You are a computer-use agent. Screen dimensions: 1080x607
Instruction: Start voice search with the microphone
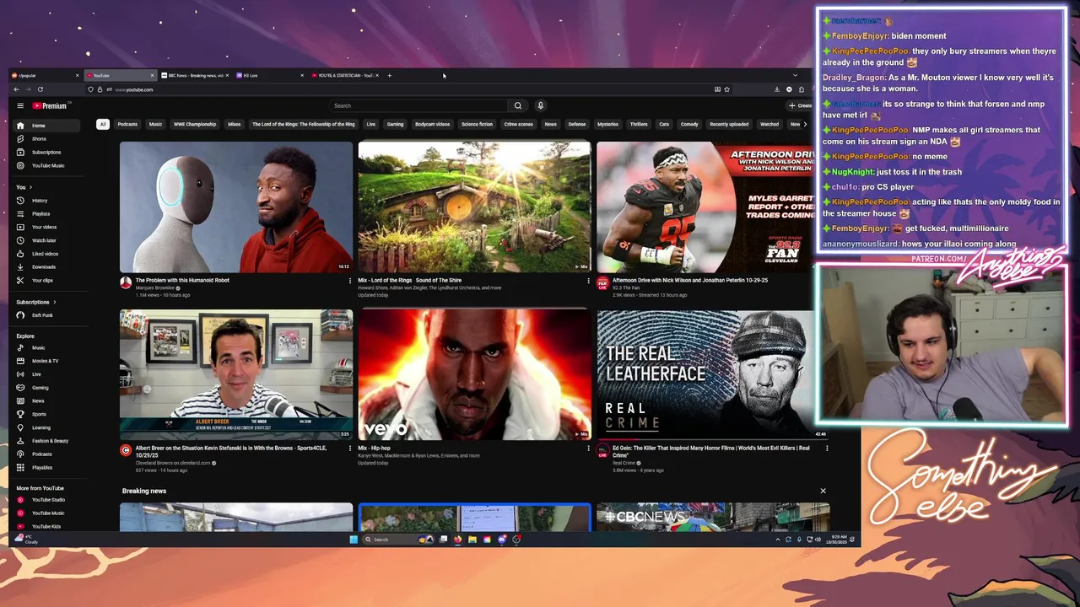click(x=540, y=105)
